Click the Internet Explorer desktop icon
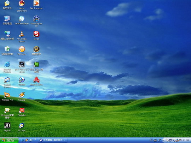The height and width of the screenshot is (143, 191). (7, 65)
